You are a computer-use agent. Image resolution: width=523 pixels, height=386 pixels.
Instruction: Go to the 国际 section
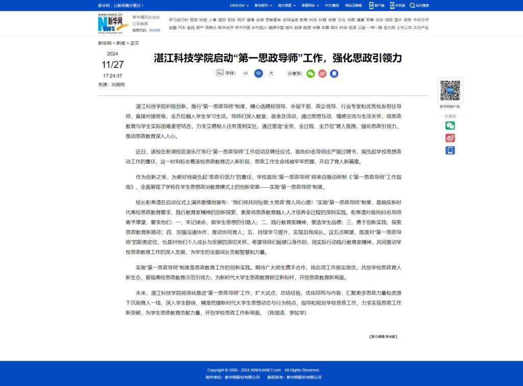click(x=222, y=20)
